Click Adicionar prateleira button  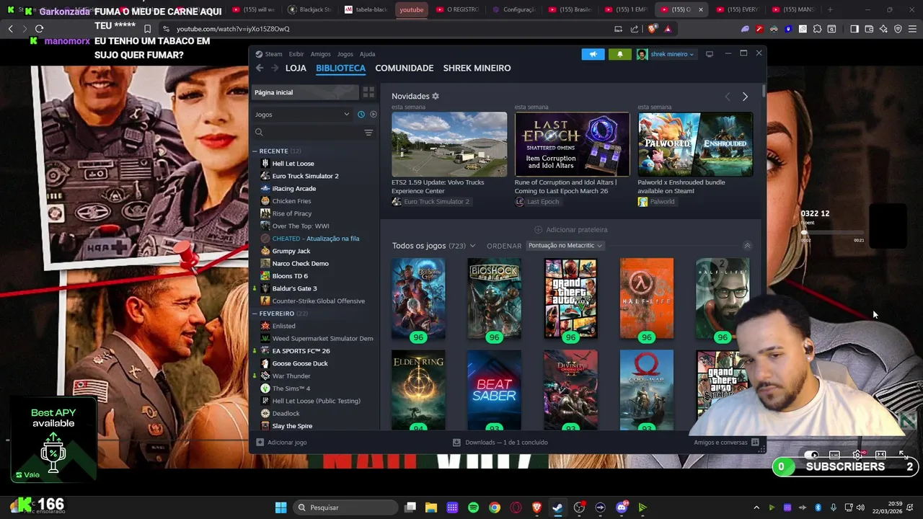571,230
